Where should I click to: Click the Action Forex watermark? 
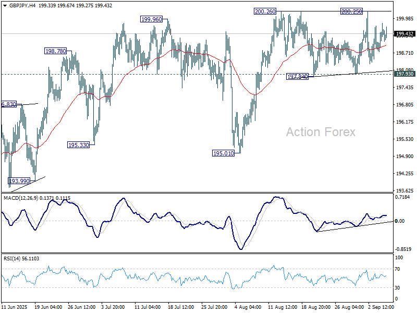pyautogui.click(x=321, y=133)
